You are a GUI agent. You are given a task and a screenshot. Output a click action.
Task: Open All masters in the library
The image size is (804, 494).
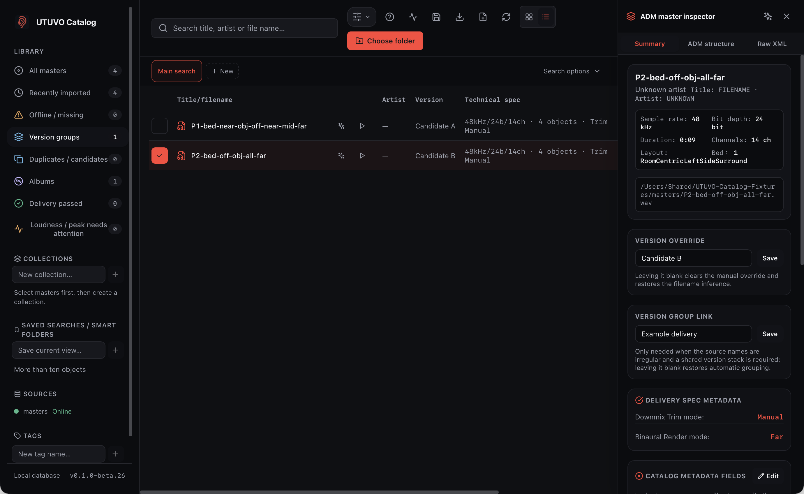68,70
